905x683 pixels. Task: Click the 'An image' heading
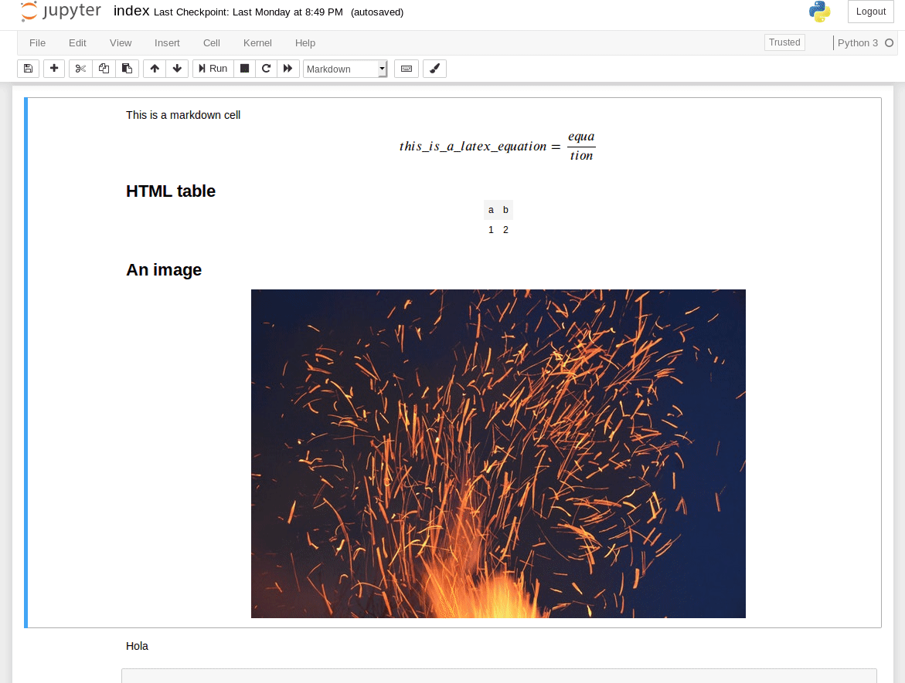[164, 270]
